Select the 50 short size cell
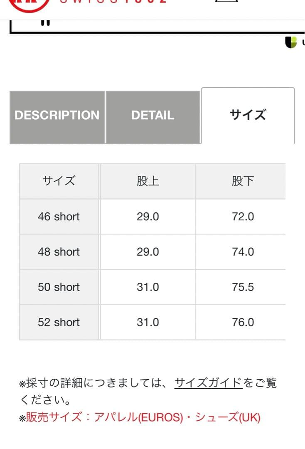Screen dimensions: 305x449 coord(59,287)
